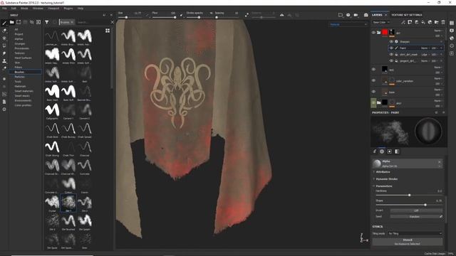Image resolution: width=456 pixels, height=256 pixels.
Task: Open Texture Set List dock icon
Action: click(x=452, y=23)
